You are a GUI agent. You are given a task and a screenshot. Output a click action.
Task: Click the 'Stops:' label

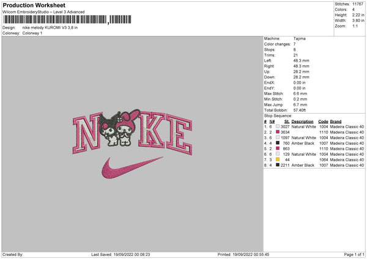click(x=270, y=49)
